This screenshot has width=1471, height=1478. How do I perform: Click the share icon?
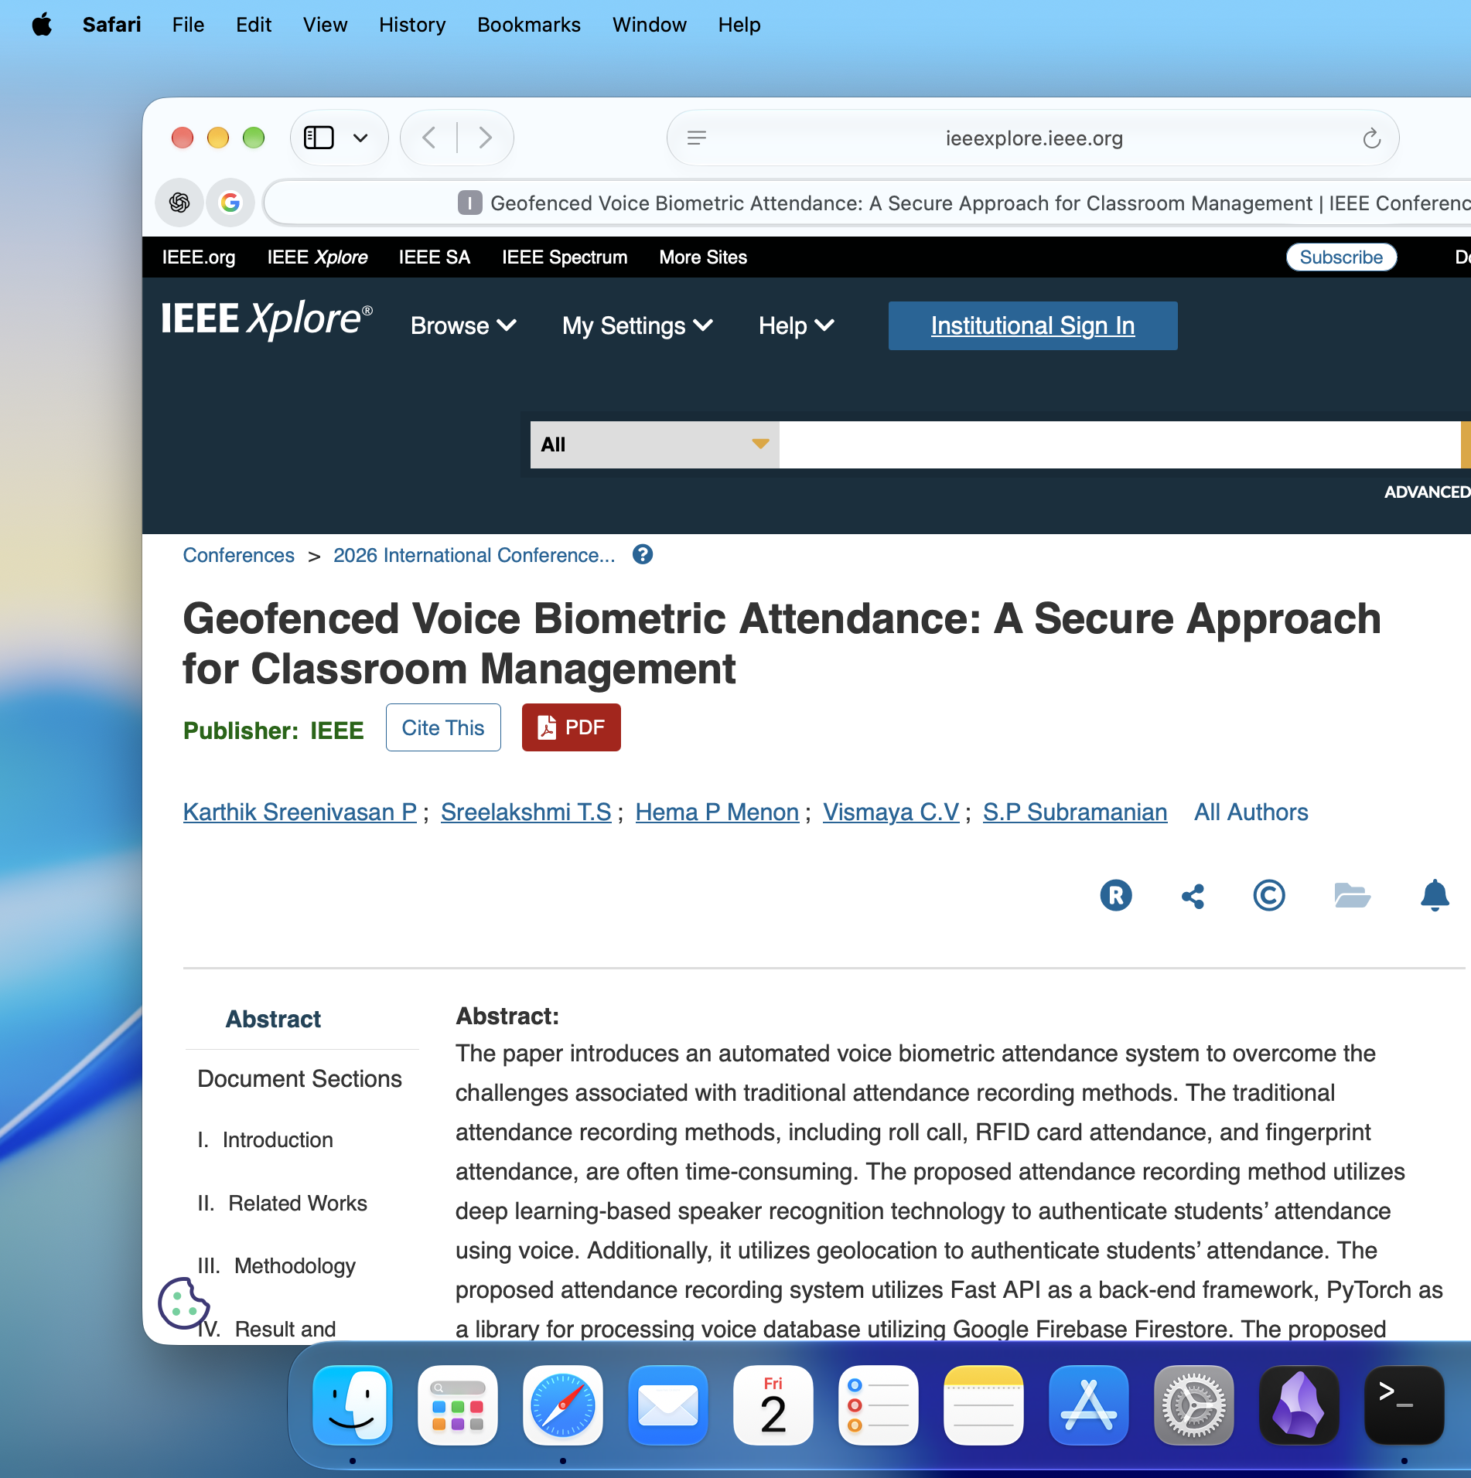pos(1193,896)
